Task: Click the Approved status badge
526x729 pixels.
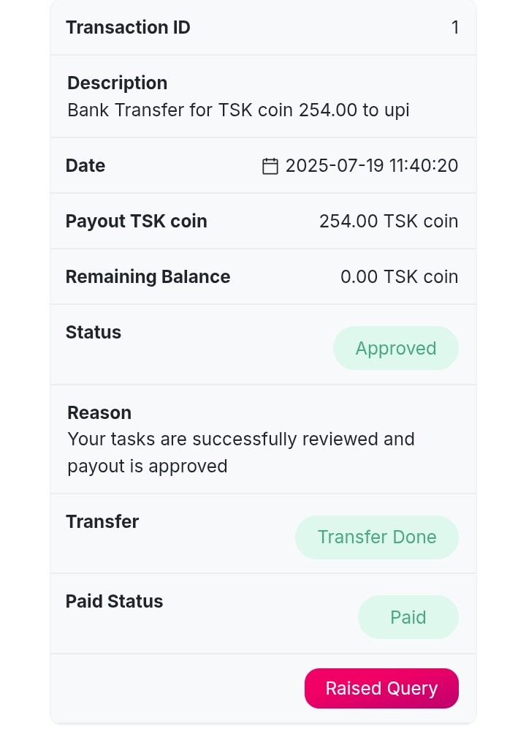Action: pyautogui.click(x=395, y=348)
